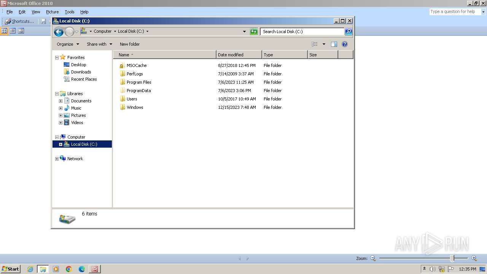Open the File menu
The image size is (487, 274).
coord(10,12)
